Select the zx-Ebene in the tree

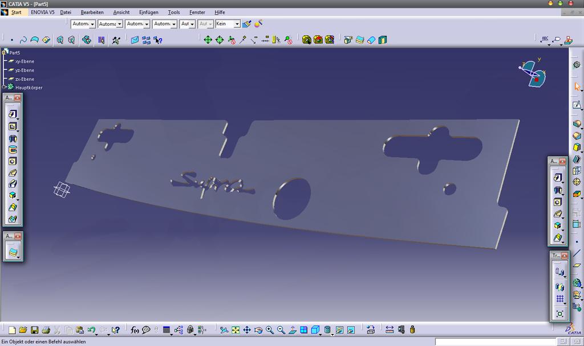[x=25, y=79]
